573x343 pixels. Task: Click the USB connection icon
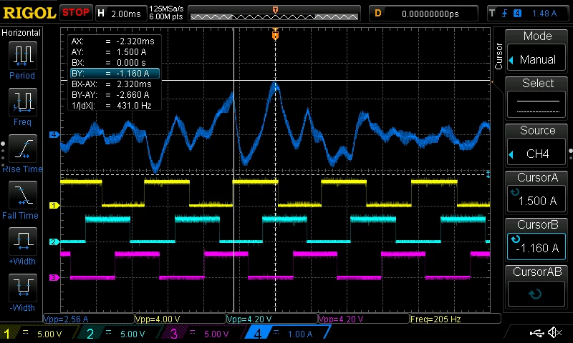pyautogui.click(x=536, y=332)
